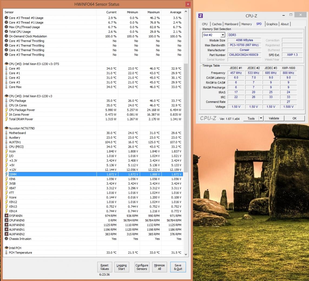
Task: Open Configure Sensors
Action: pyautogui.click(x=142, y=267)
